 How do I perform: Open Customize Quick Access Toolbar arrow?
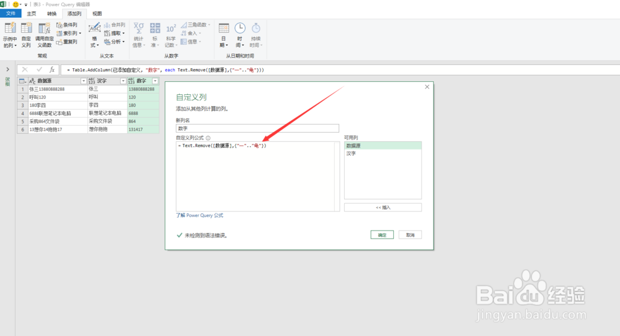pos(26,5)
